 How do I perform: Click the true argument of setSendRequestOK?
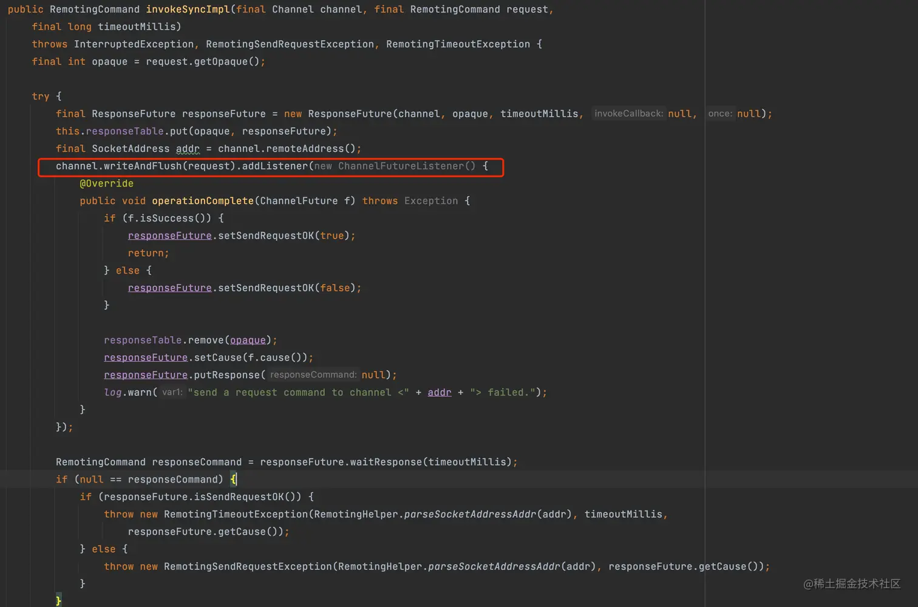332,236
